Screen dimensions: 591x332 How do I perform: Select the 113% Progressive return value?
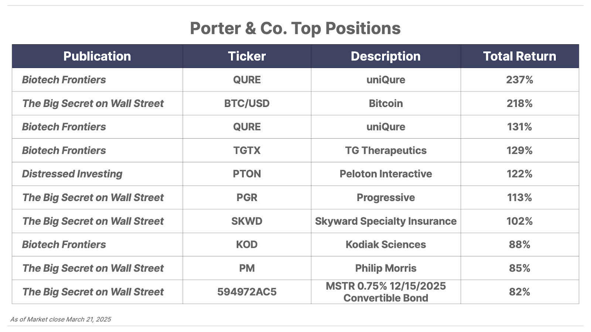click(x=519, y=197)
